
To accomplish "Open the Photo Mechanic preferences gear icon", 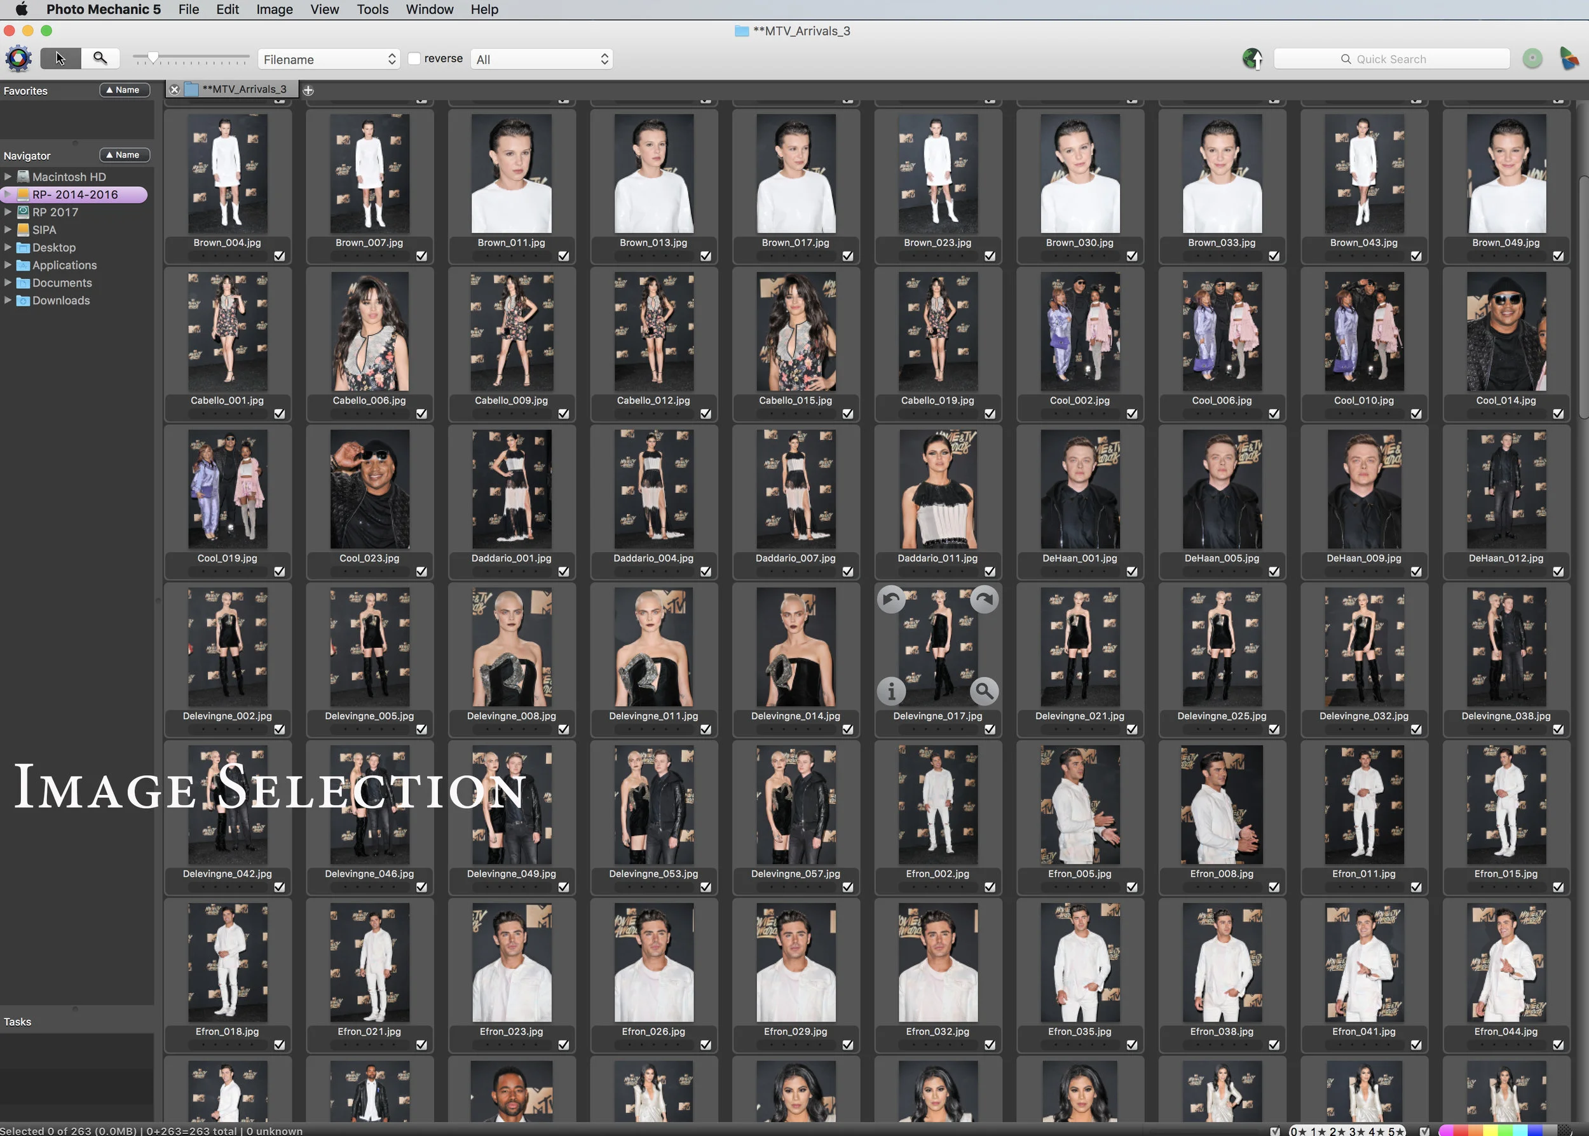I will (19, 58).
